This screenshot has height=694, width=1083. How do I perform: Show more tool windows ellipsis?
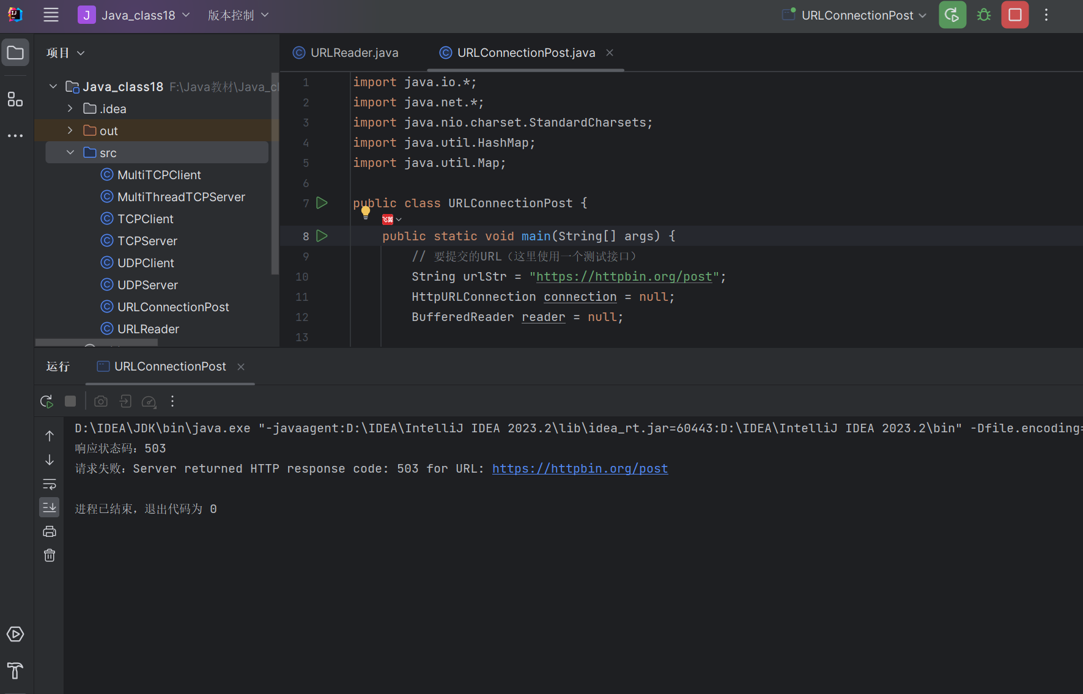coord(15,135)
